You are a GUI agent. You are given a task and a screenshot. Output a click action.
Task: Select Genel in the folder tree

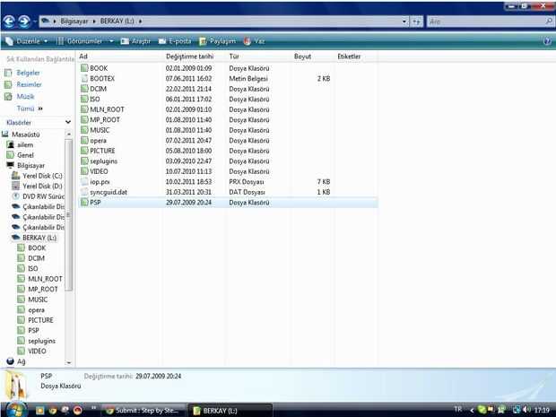(x=25, y=155)
